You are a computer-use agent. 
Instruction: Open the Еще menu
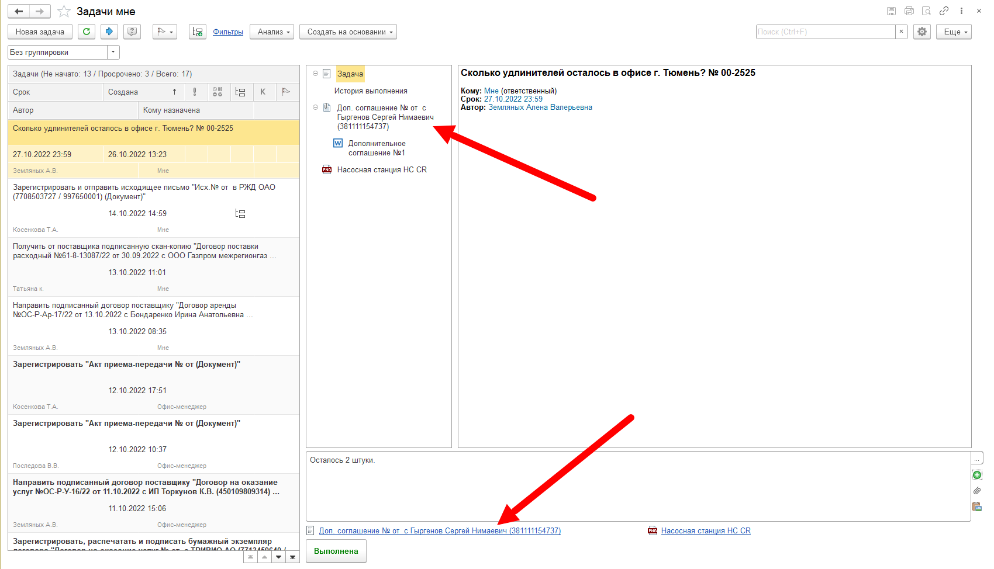coord(954,32)
